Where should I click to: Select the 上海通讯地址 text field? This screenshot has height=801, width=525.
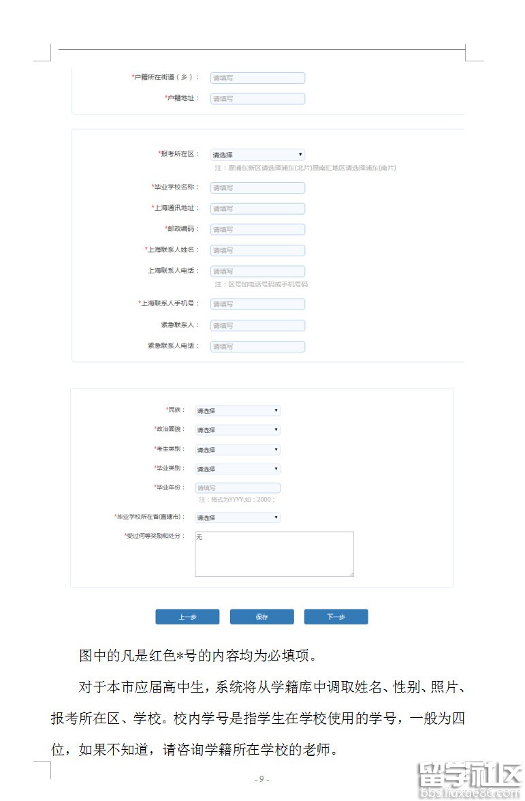coord(257,209)
